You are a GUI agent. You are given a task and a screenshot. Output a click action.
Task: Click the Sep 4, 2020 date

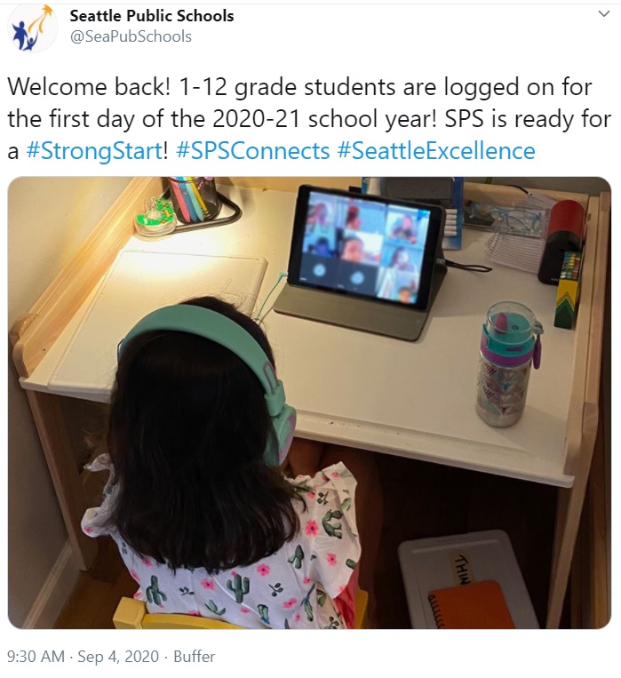pos(118,657)
